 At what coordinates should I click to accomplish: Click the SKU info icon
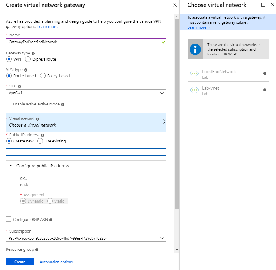20,86
